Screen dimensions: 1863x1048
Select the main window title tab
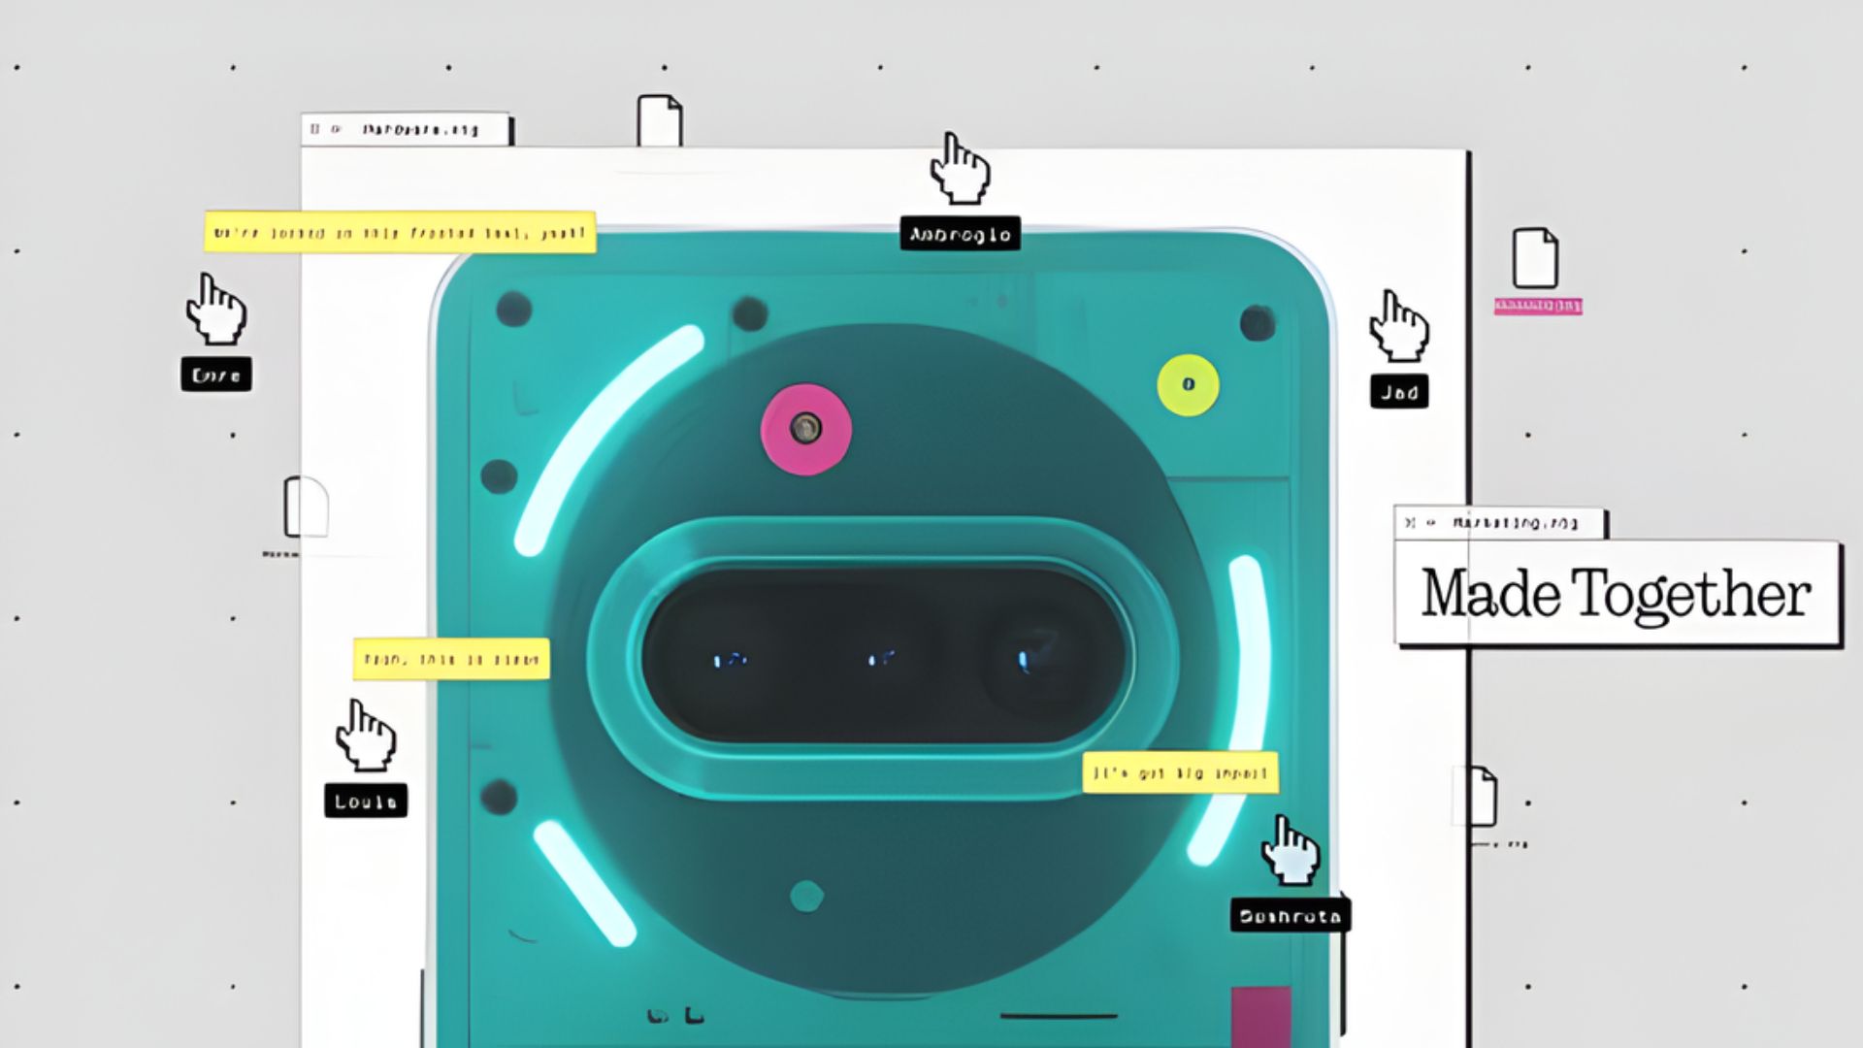pyautogui.click(x=406, y=129)
